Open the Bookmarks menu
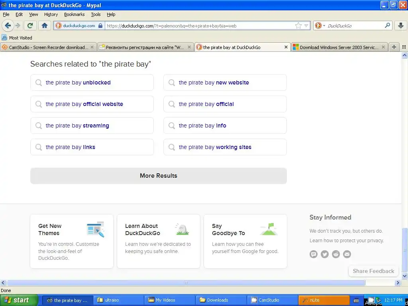Screen dimensions: 408x306 coord(74,14)
